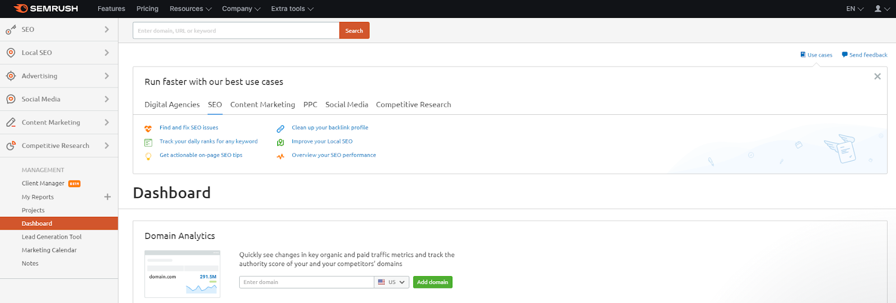Click the Social Media chat icon
The width and height of the screenshot is (896, 303).
11,99
